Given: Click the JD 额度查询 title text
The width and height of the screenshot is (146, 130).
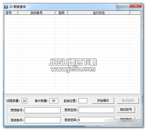Looking at the screenshot, I should pyautogui.click(x=17, y=7).
